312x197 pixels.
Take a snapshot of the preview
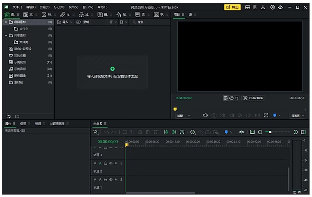coord(214,115)
